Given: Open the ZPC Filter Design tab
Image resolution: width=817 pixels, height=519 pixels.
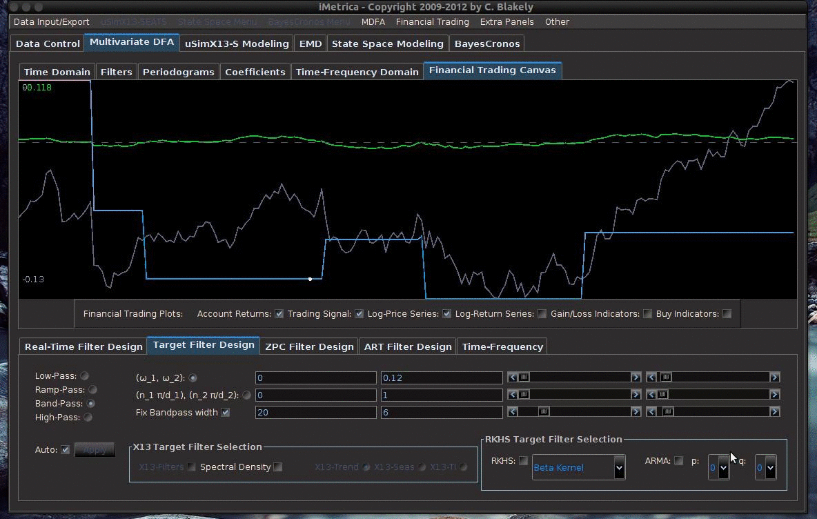Looking at the screenshot, I should pos(309,346).
